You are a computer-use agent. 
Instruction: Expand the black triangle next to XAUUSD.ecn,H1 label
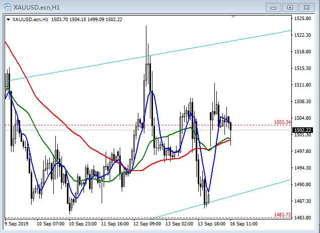9,20
